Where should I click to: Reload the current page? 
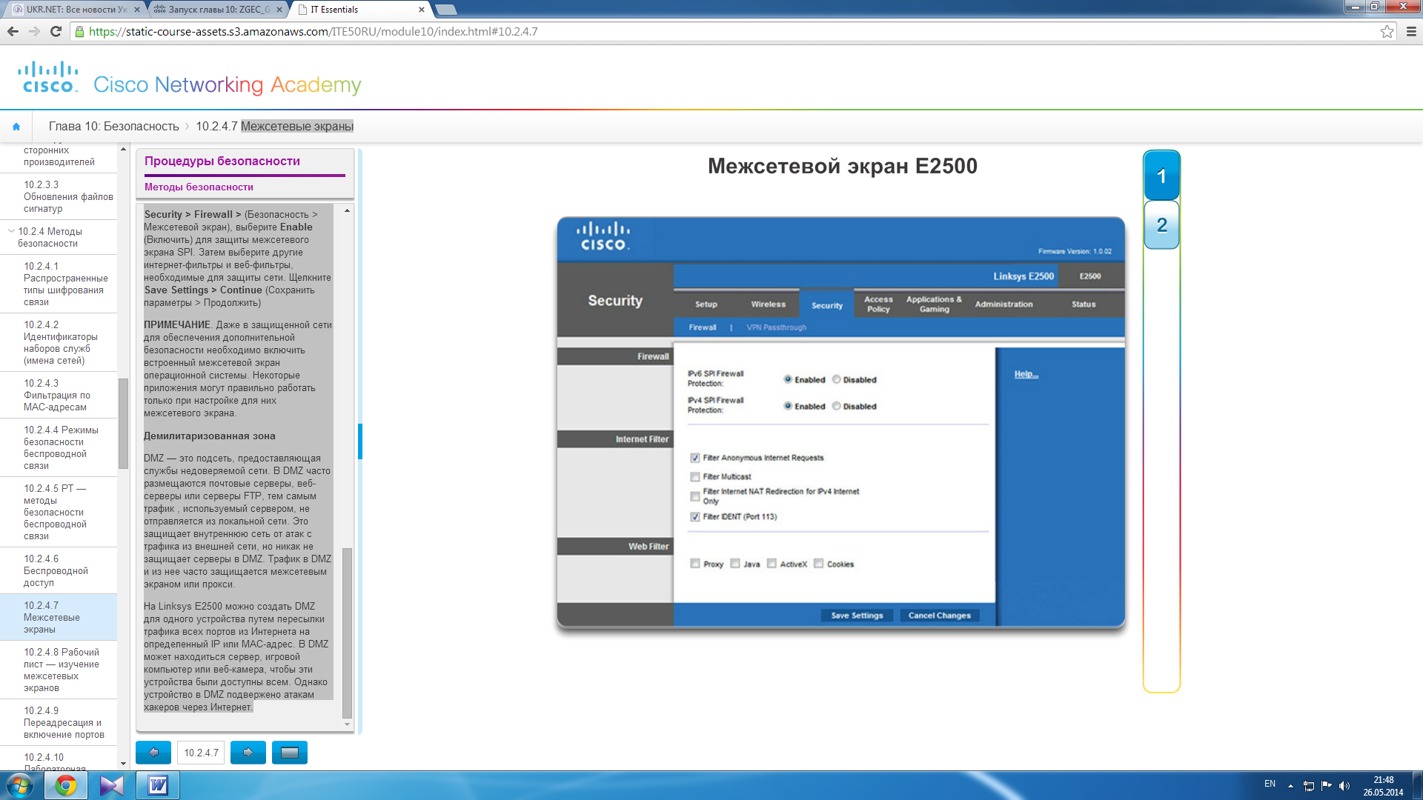tap(56, 31)
